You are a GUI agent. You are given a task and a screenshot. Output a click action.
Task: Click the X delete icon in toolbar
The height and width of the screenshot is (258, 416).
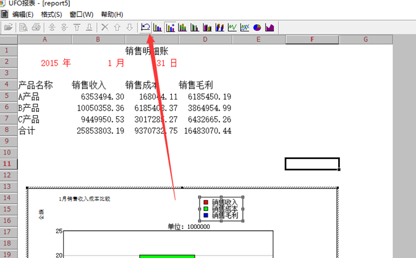click(105, 27)
